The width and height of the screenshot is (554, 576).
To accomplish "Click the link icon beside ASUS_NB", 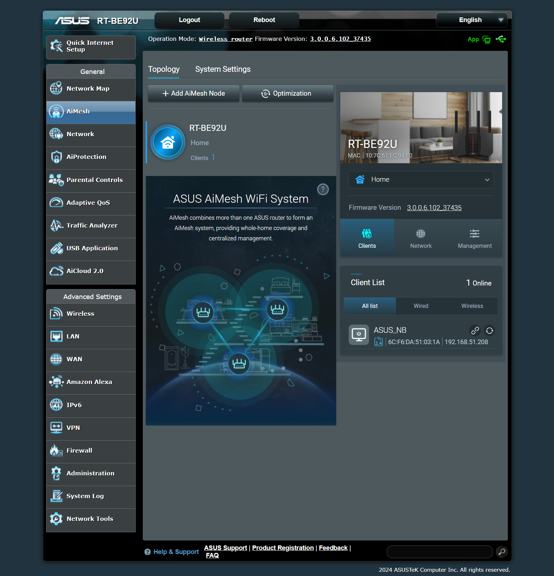I will [475, 331].
